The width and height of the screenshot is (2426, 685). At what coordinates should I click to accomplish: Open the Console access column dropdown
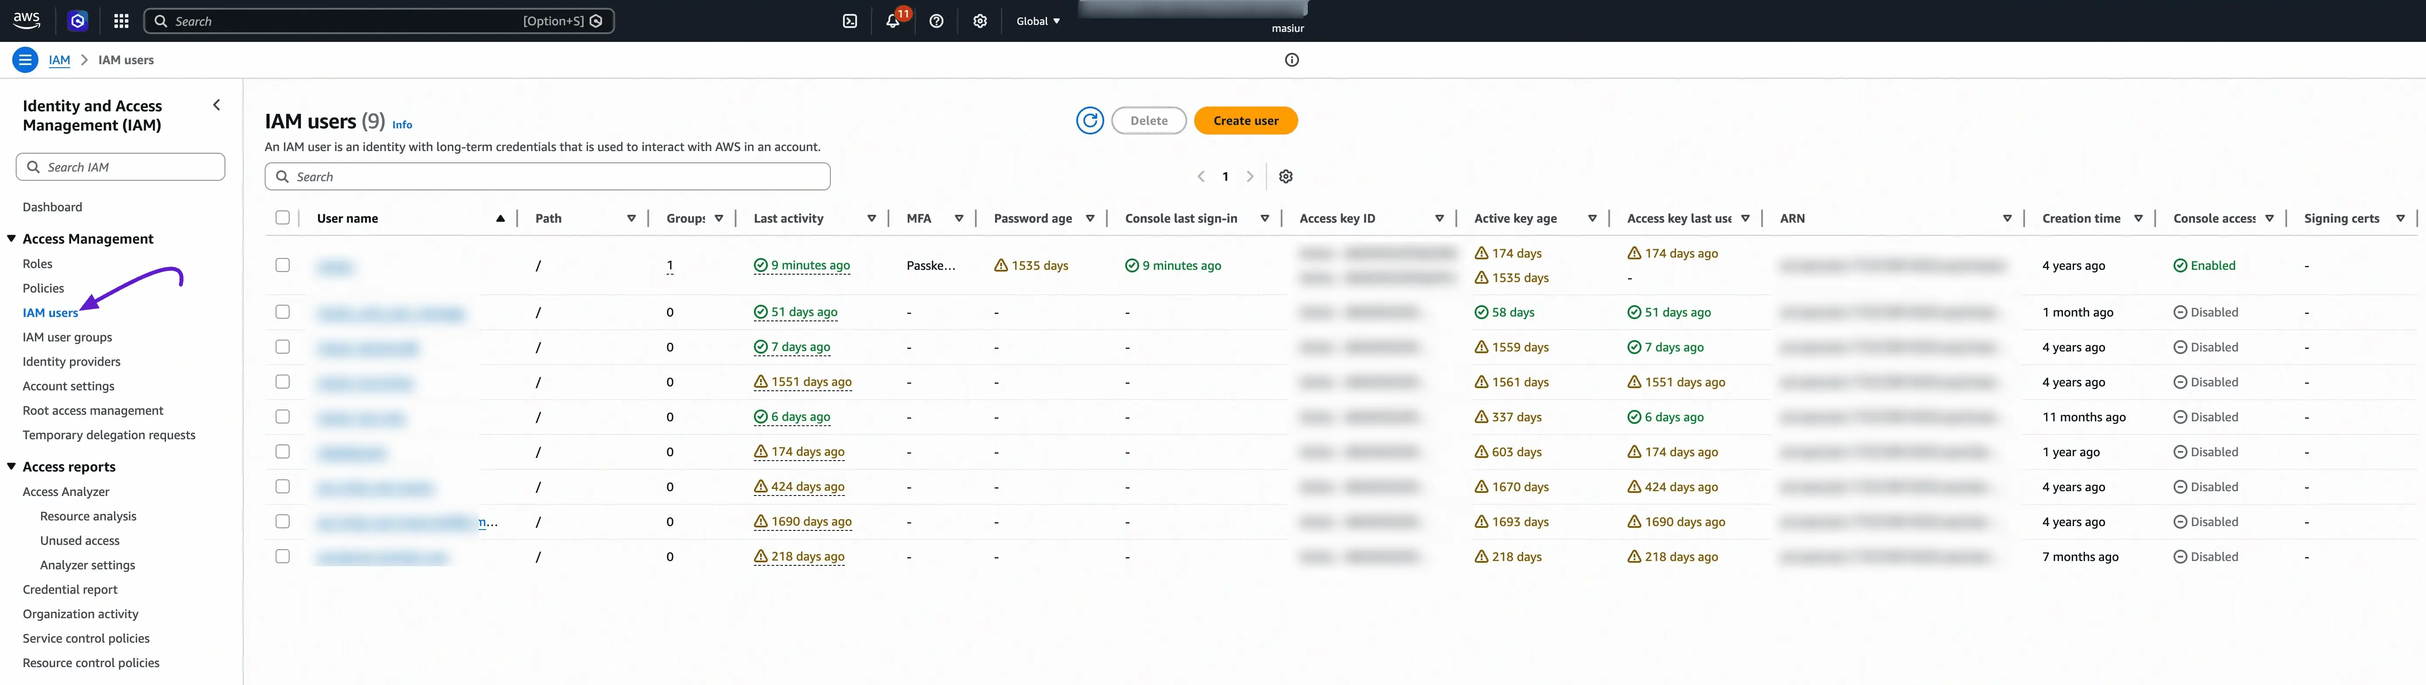[x=2269, y=218]
